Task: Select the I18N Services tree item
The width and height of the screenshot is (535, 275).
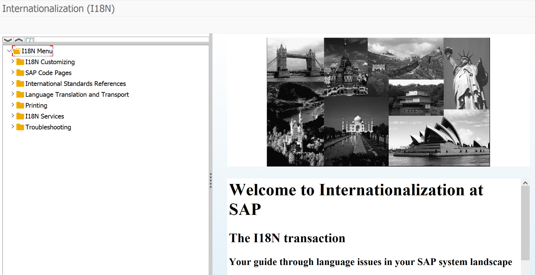Action: [44, 116]
